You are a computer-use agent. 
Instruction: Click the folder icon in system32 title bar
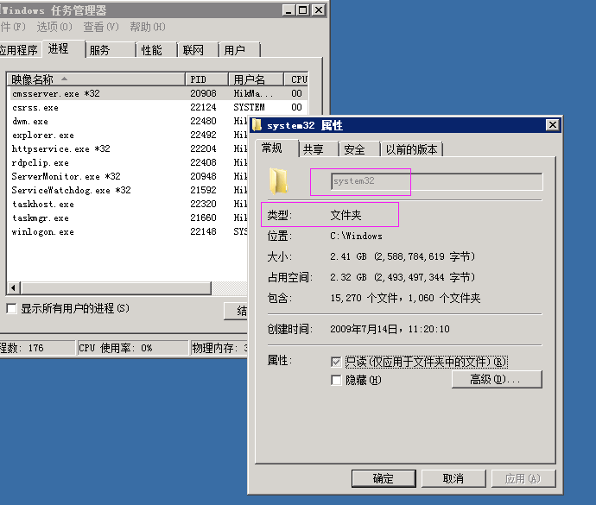[x=257, y=125]
